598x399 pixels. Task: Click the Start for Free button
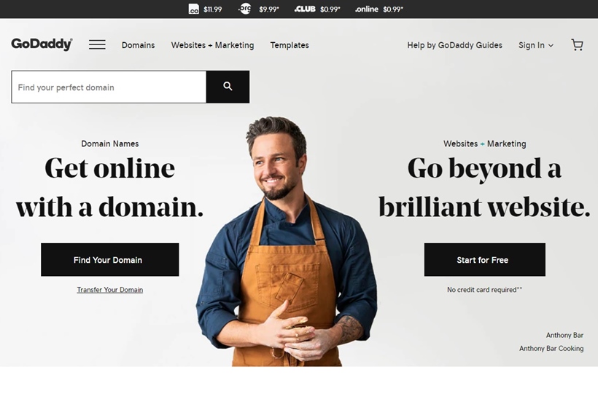tap(485, 260)
